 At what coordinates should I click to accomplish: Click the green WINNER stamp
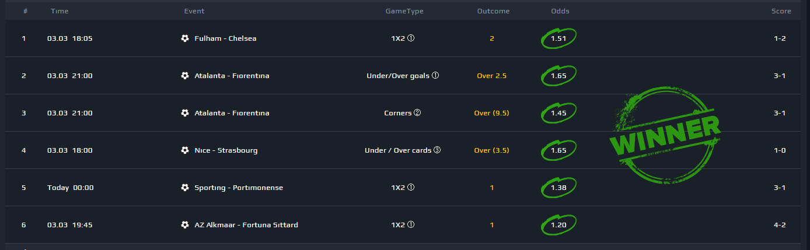pos(665,135)
